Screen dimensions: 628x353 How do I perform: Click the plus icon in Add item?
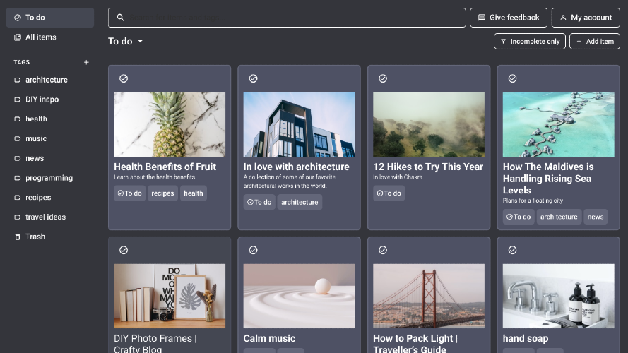[579, 41]
